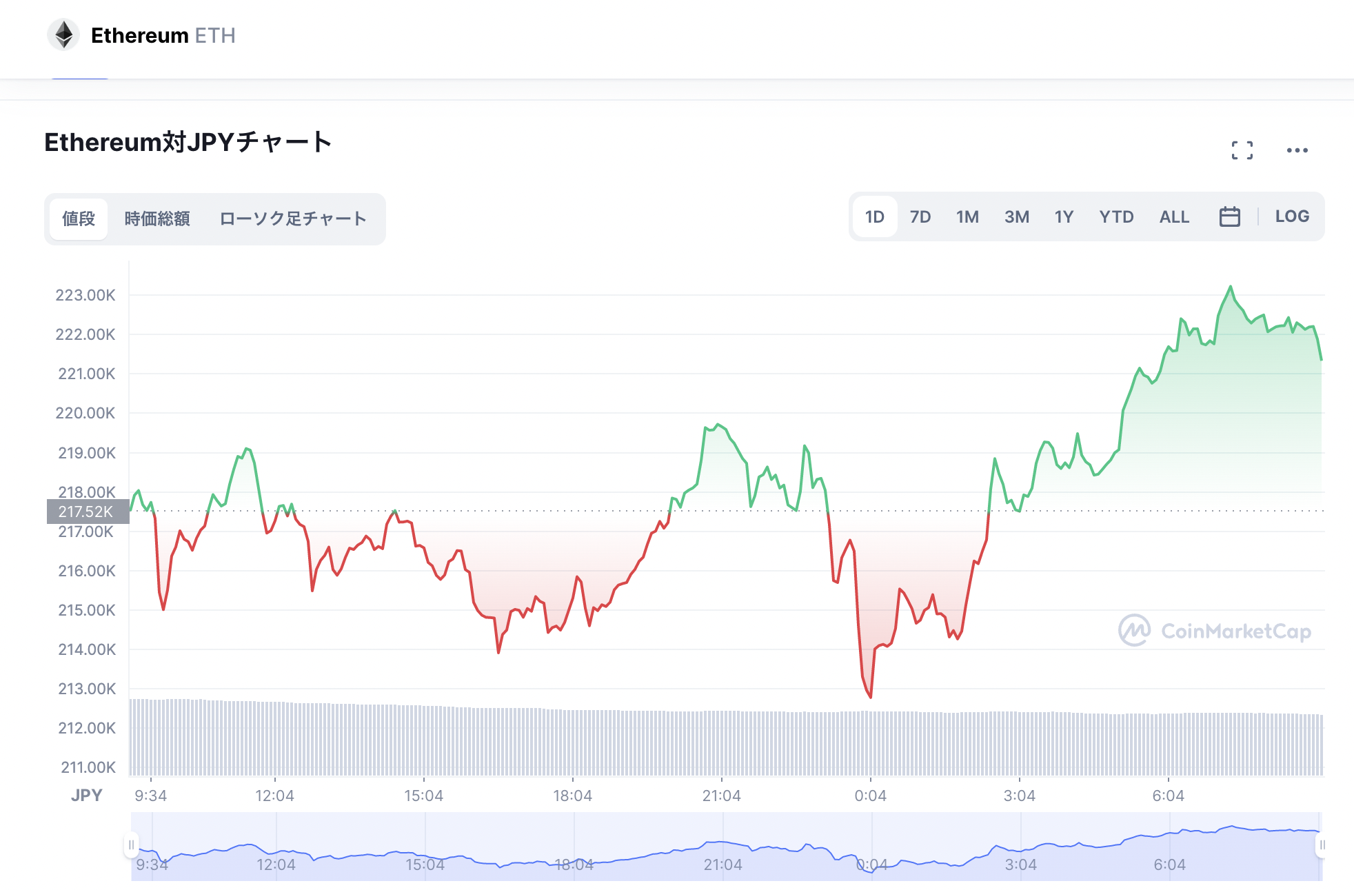This screenshot has height=890, width=1354.
Task: Select the YTD time range
Action: click(1116, 216)
